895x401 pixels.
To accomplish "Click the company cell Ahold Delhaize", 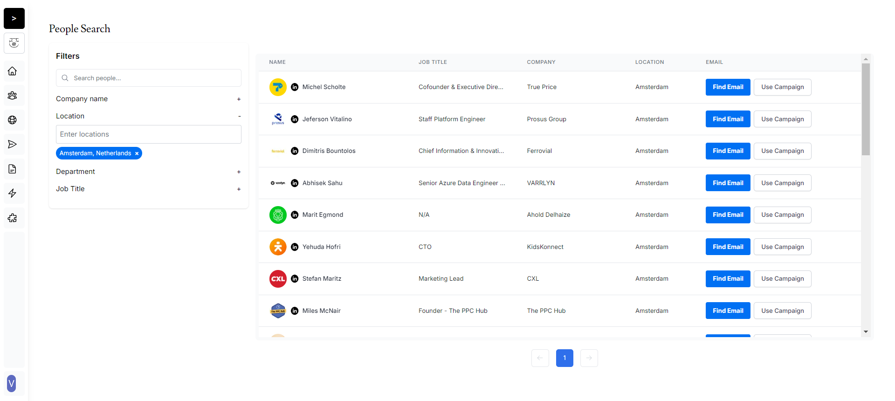I will [549, 215].
